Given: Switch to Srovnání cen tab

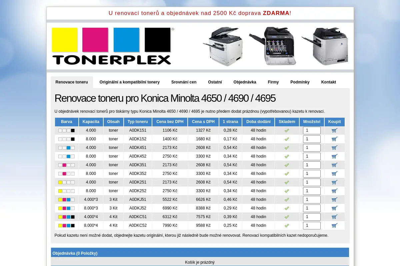Looking at the screenshot, I should (184, 82).
